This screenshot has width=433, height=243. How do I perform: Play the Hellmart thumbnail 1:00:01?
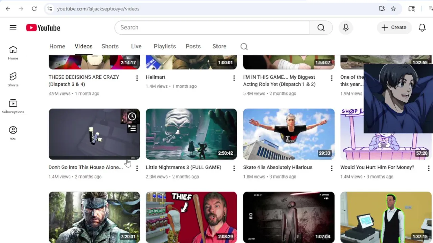[191, 62]
